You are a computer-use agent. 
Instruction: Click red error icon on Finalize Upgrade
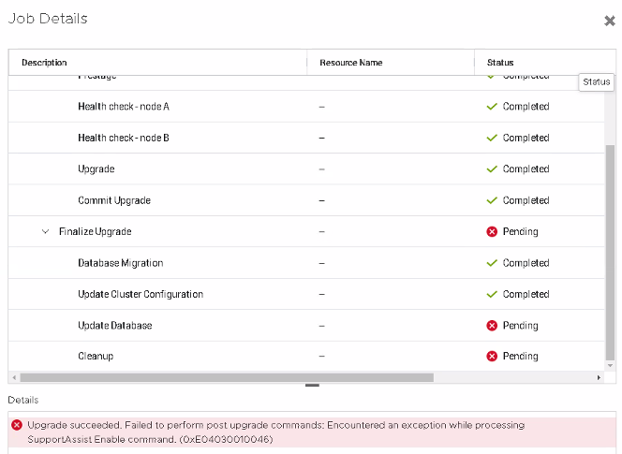492,232
